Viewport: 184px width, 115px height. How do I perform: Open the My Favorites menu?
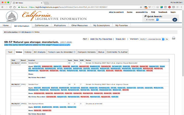point(121,26)
